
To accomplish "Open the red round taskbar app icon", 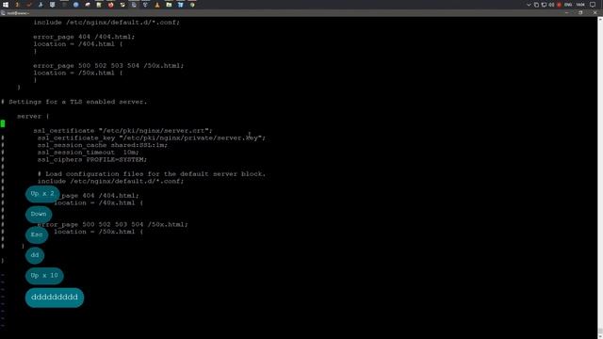I will click(111, 5).
